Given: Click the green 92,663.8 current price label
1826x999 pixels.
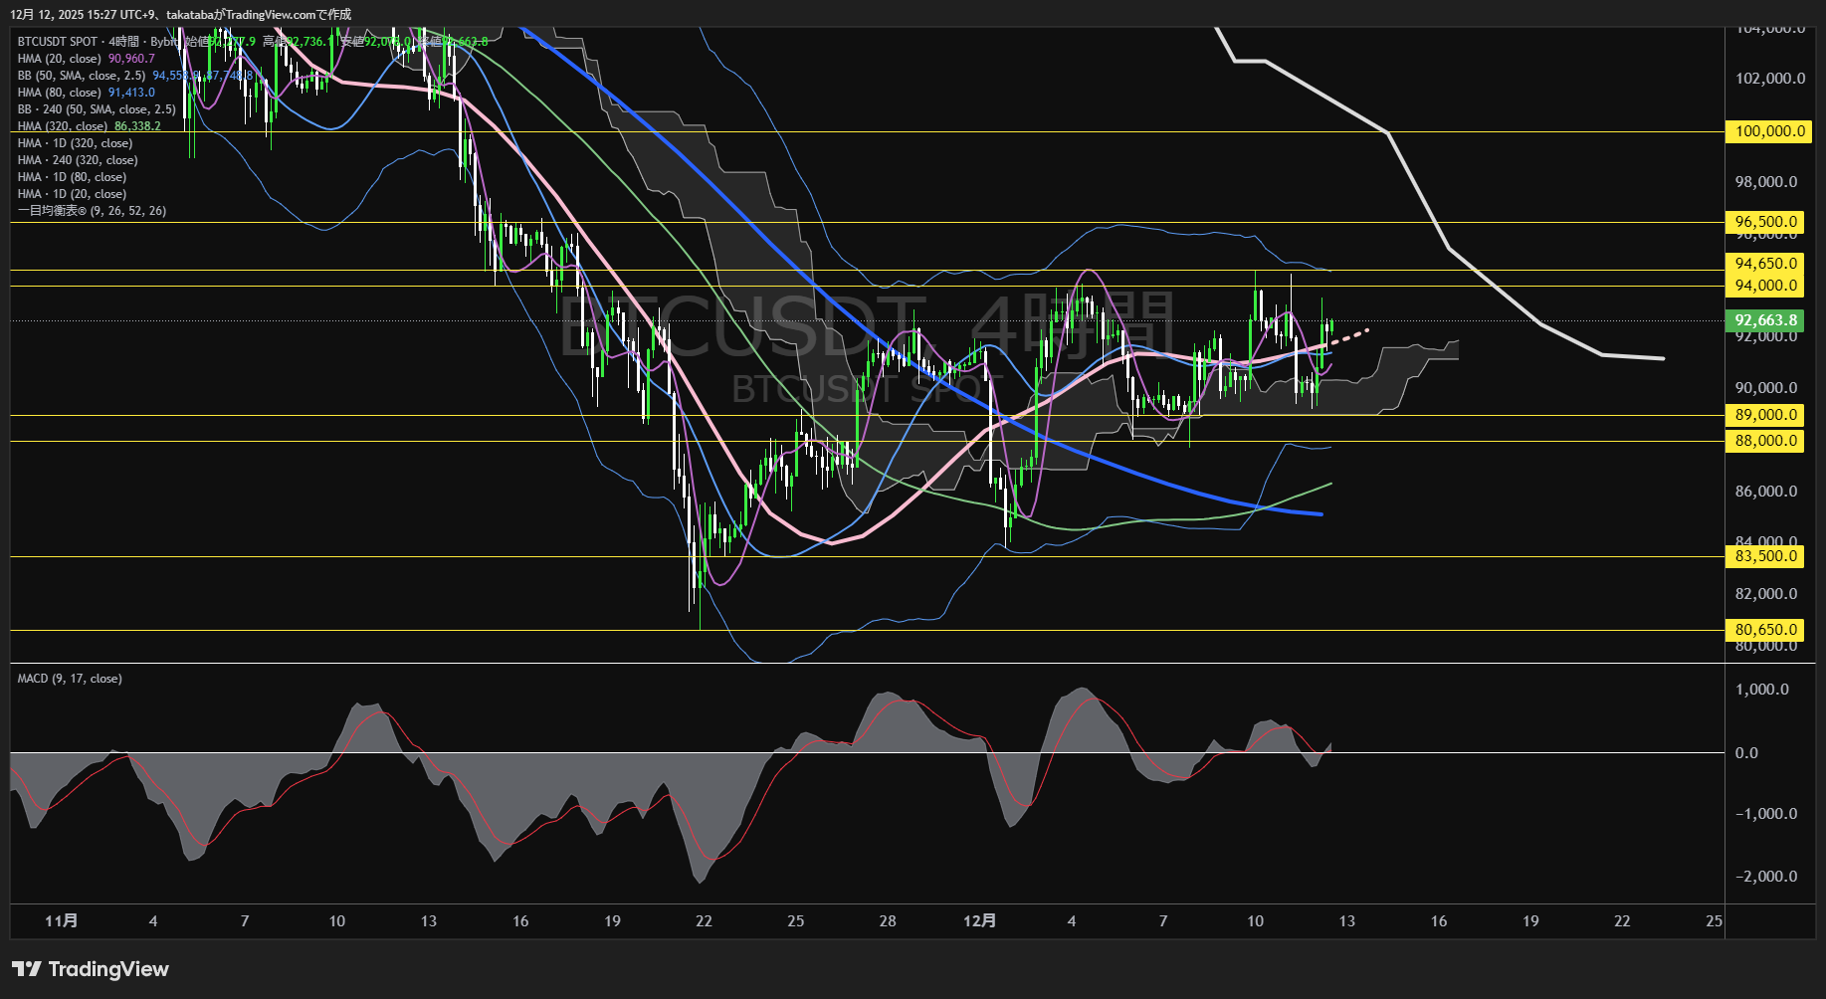Looking at the screenshot, I should [1765, 320].
